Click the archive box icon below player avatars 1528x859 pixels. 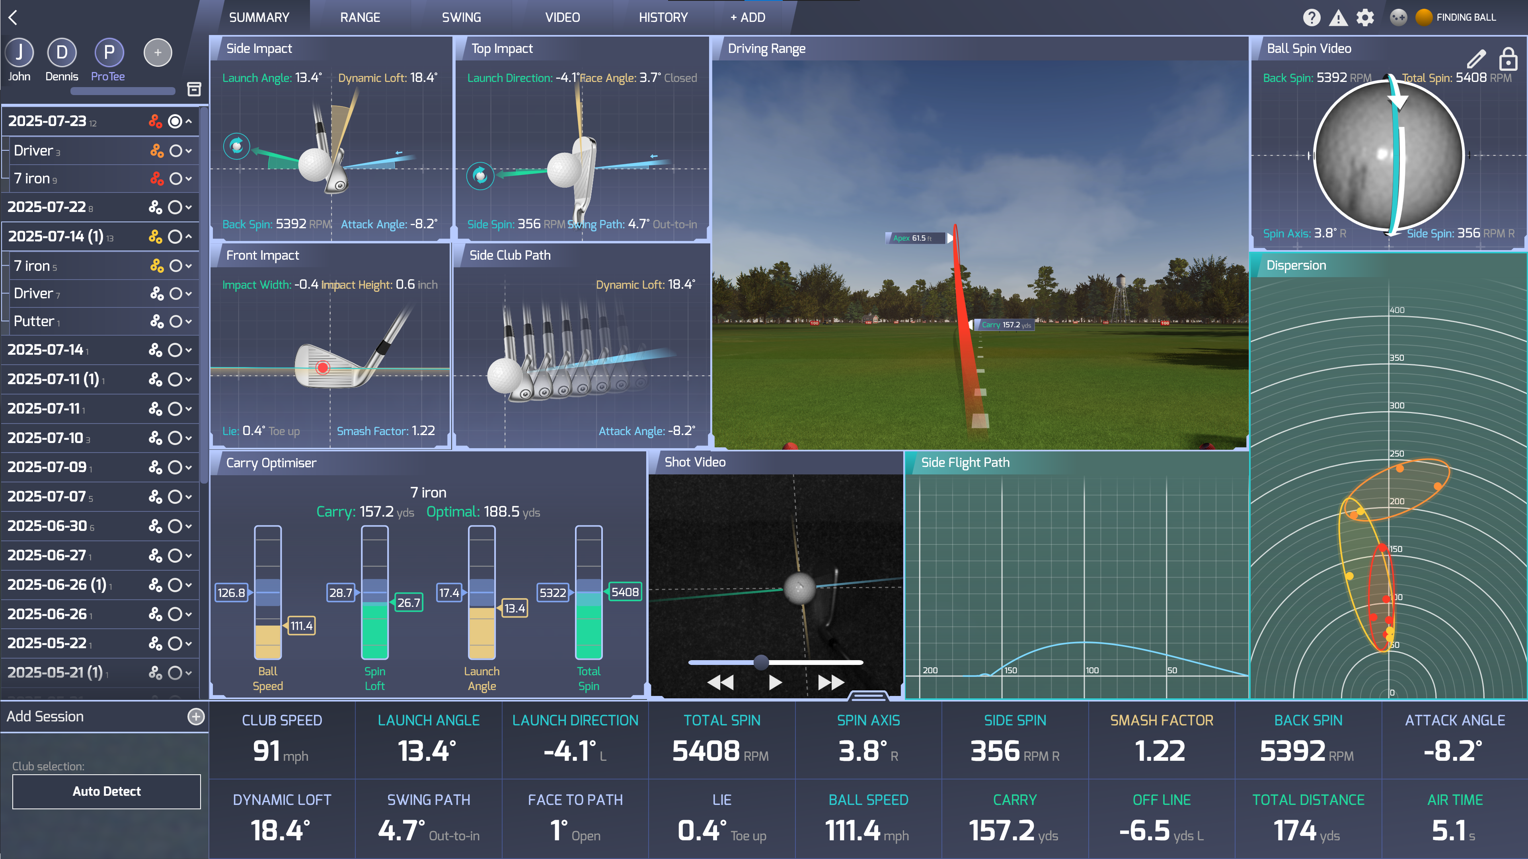193,89
